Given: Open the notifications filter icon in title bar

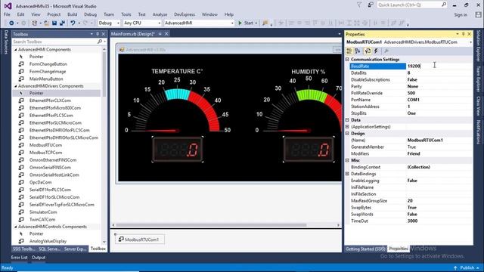Looking at the screenshot, I should click(359, 5).
